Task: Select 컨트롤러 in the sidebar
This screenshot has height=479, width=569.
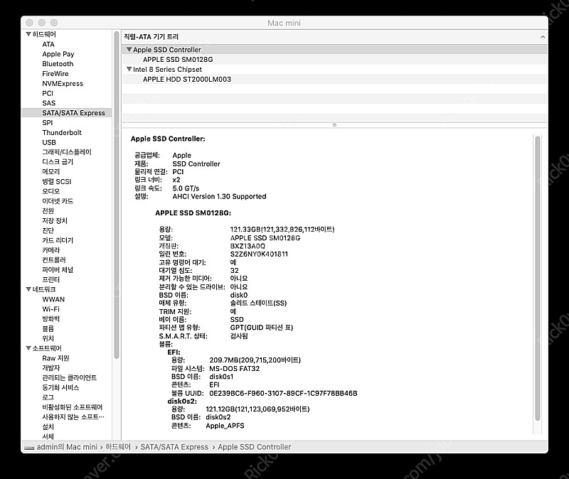Action: pyautogui.click(x=54, y=259)
